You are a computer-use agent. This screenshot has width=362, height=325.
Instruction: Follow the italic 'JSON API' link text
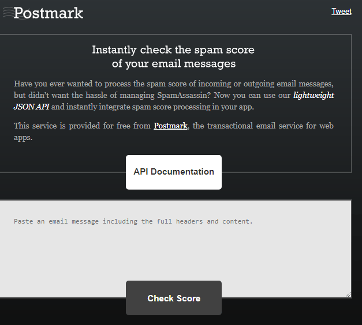pos(31,107)
